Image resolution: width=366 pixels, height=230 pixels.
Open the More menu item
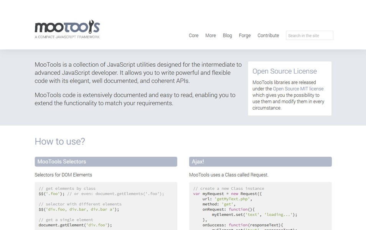click(x=211, y=35)
